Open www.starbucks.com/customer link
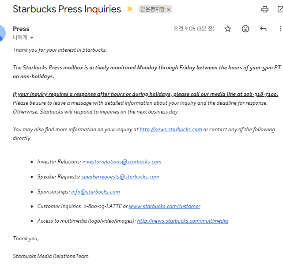Screen dimensions: 283x269 click(x=165, y=206)
